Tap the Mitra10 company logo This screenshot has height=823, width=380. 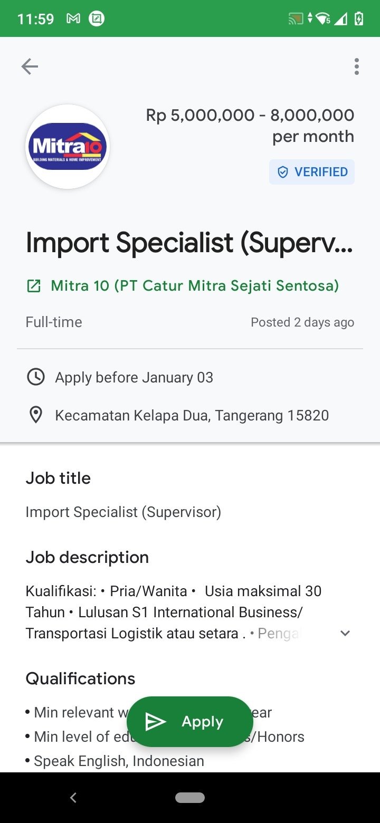(68, 147)
